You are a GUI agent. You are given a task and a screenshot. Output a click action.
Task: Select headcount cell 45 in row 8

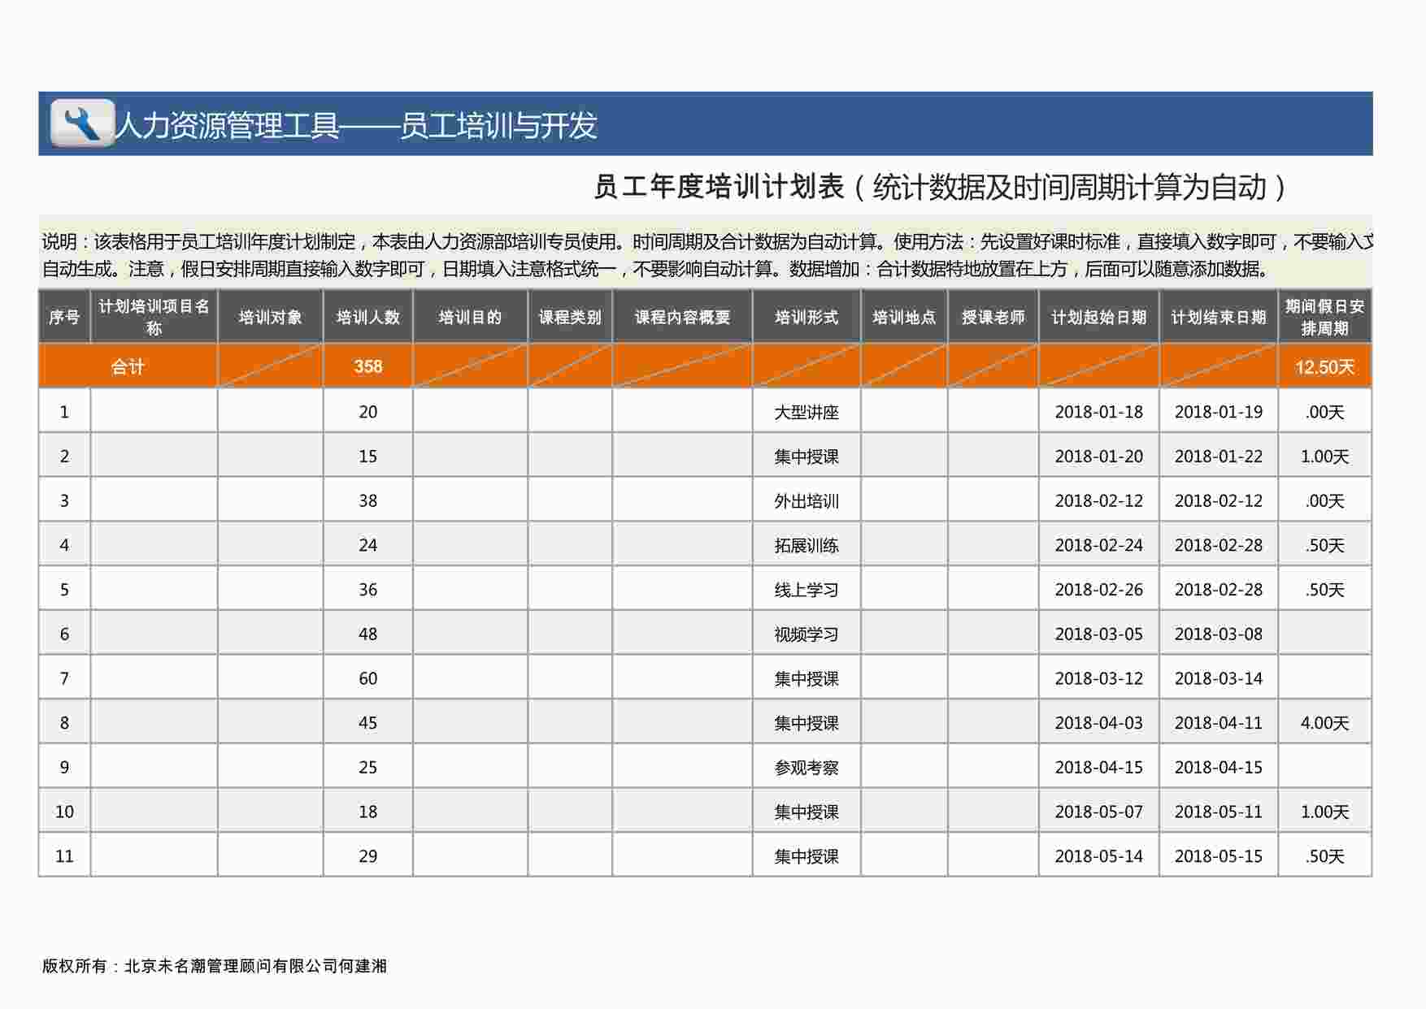pos(367,722)
